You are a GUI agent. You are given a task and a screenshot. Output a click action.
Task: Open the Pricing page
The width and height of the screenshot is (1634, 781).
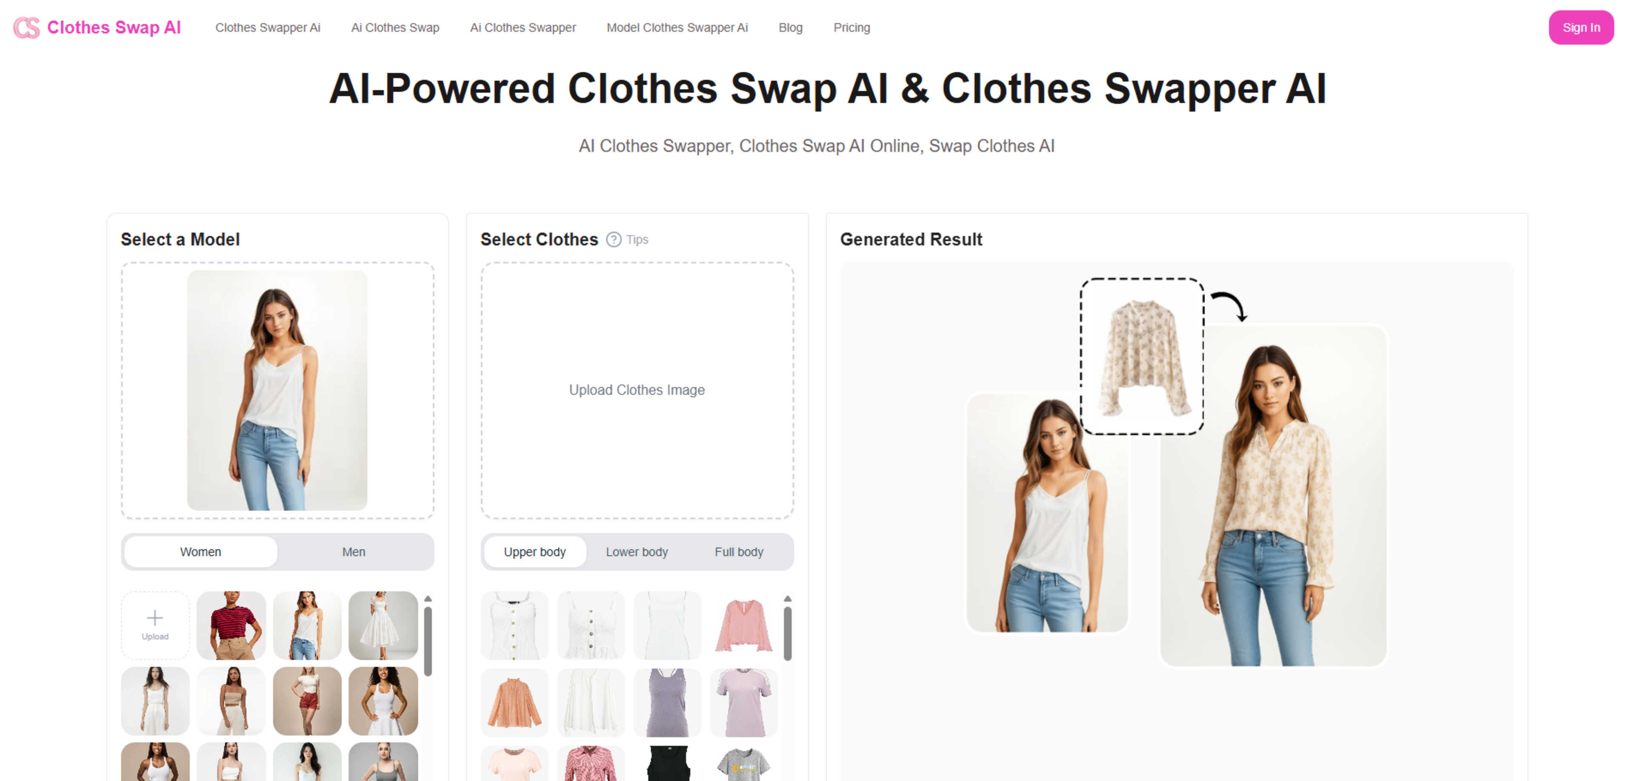pyautogui.click(x=851, y=27)
